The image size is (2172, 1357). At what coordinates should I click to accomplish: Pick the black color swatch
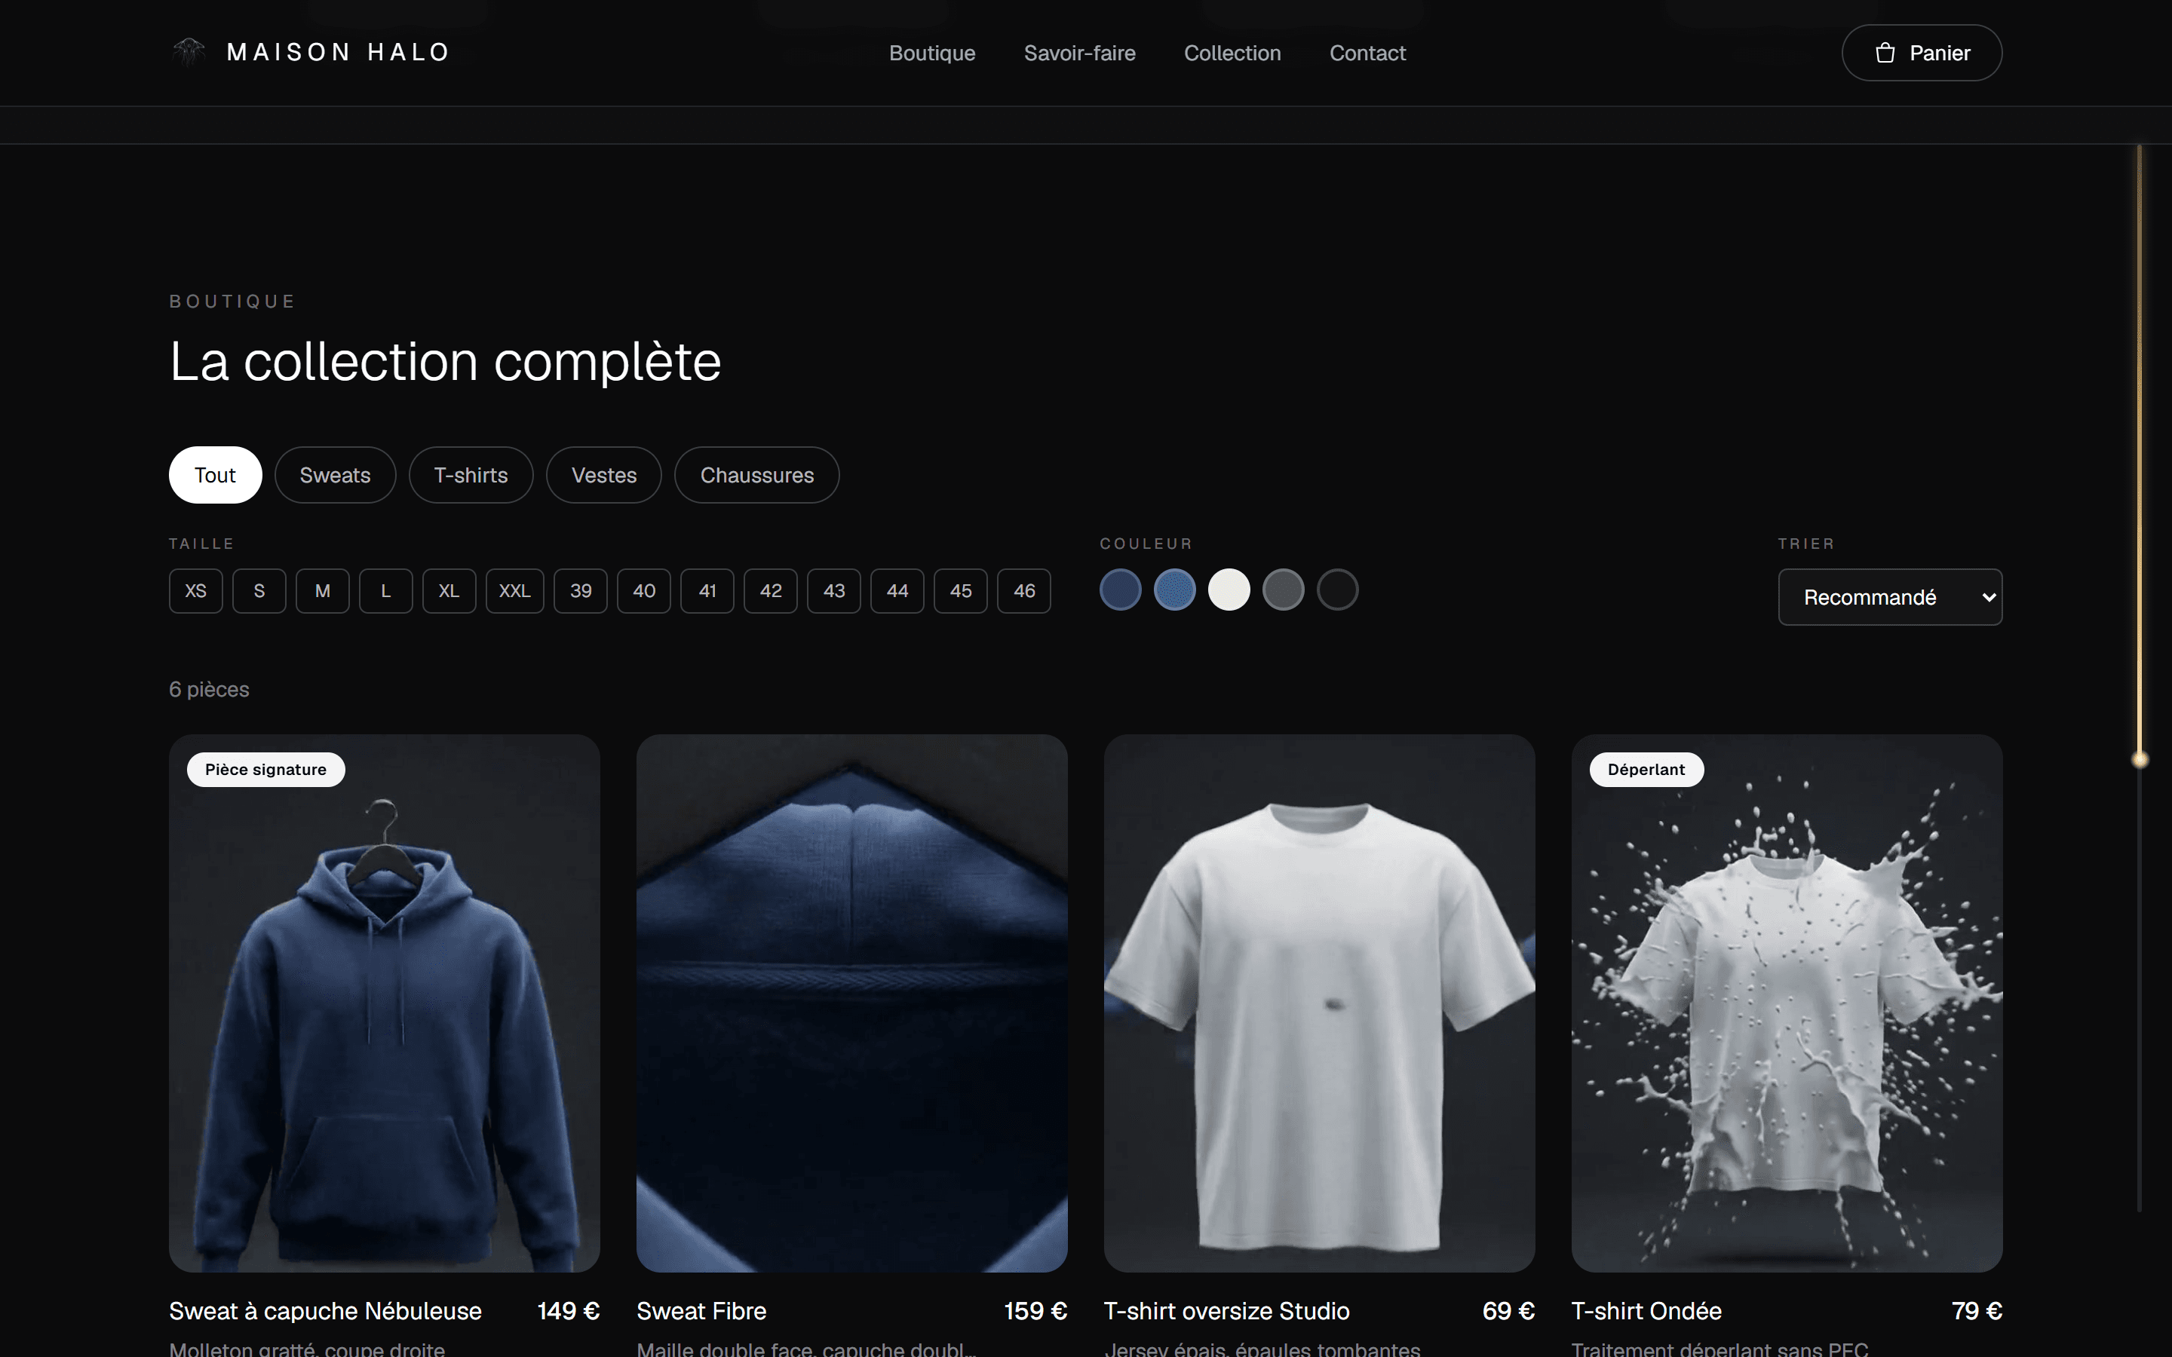point(1337,590)
